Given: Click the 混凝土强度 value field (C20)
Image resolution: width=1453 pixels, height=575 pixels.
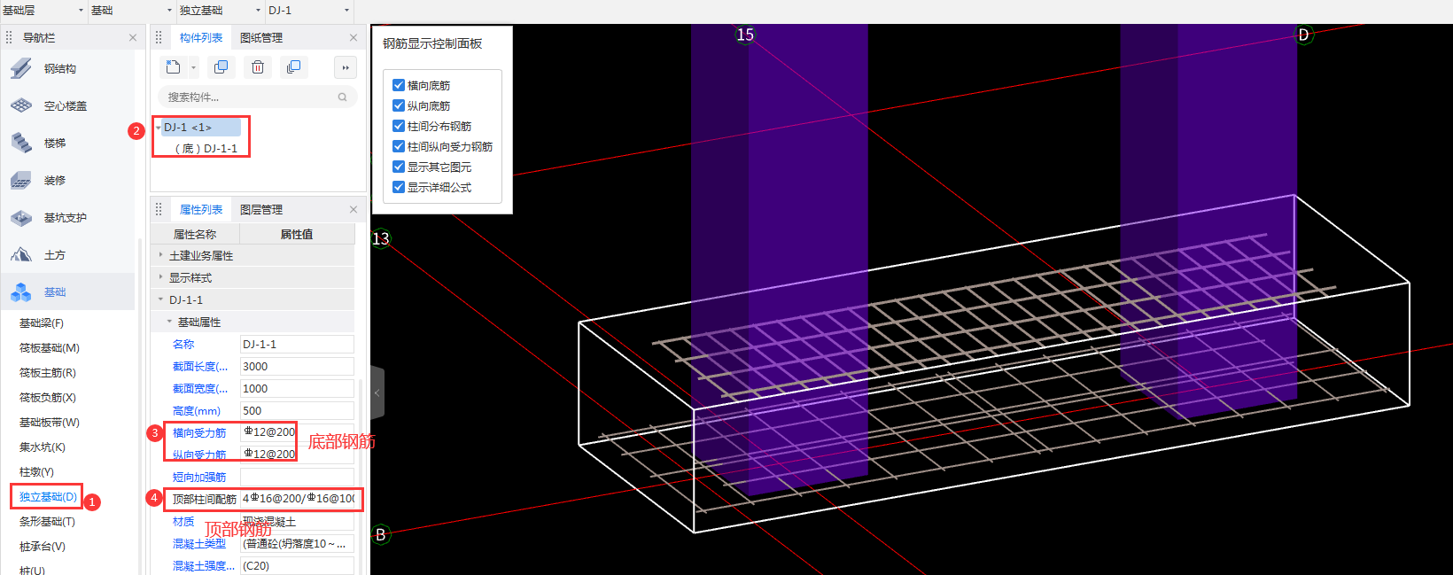Looking at the screenshot, I should coord(297,565).
